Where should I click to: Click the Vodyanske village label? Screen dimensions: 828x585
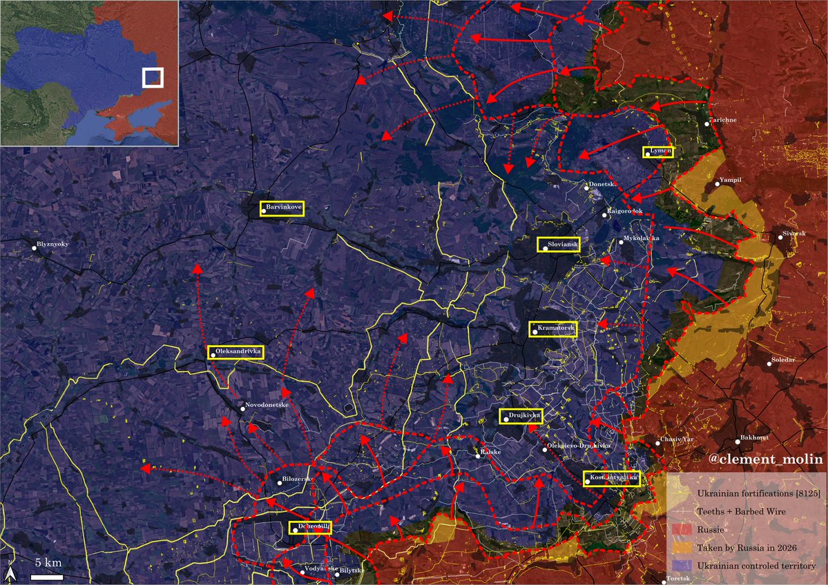click(x=320, y=568)
